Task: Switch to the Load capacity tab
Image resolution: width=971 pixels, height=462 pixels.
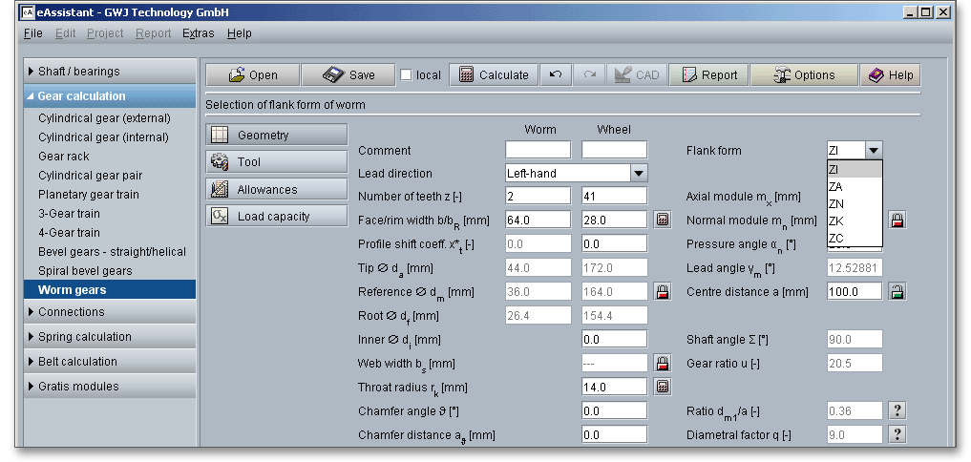Action: (x=276, y=217)
